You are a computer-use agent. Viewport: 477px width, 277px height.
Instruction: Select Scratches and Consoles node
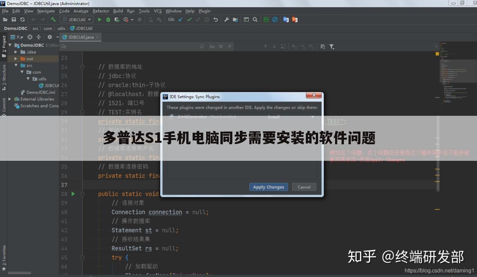click(x=37, y=106)
